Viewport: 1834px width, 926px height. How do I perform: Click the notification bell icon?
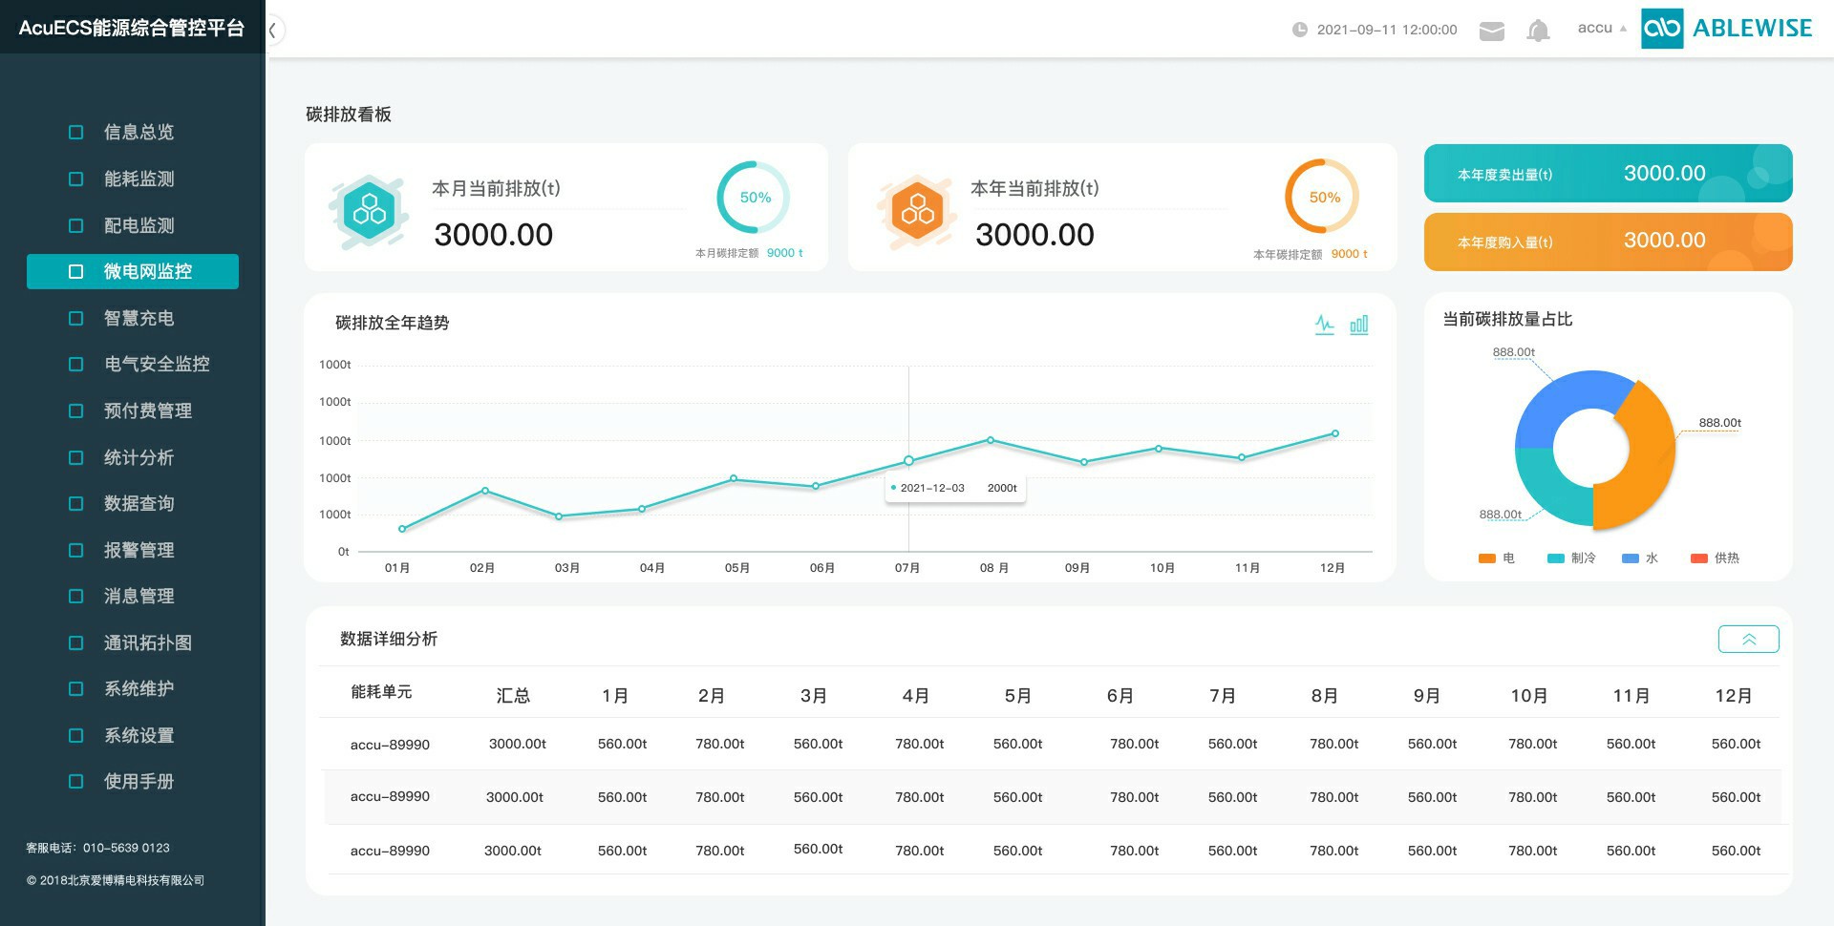[x=1538, y=32]
